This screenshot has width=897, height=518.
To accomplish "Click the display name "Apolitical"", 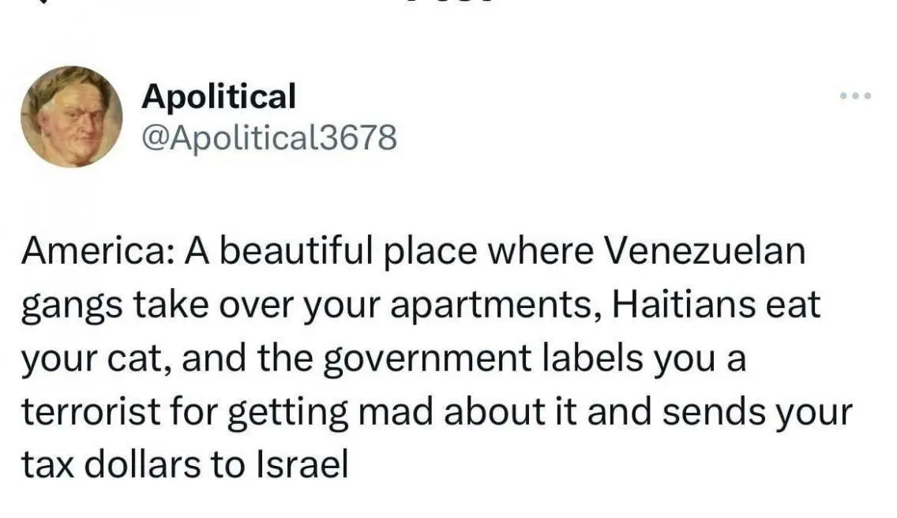I will [219, 96].
